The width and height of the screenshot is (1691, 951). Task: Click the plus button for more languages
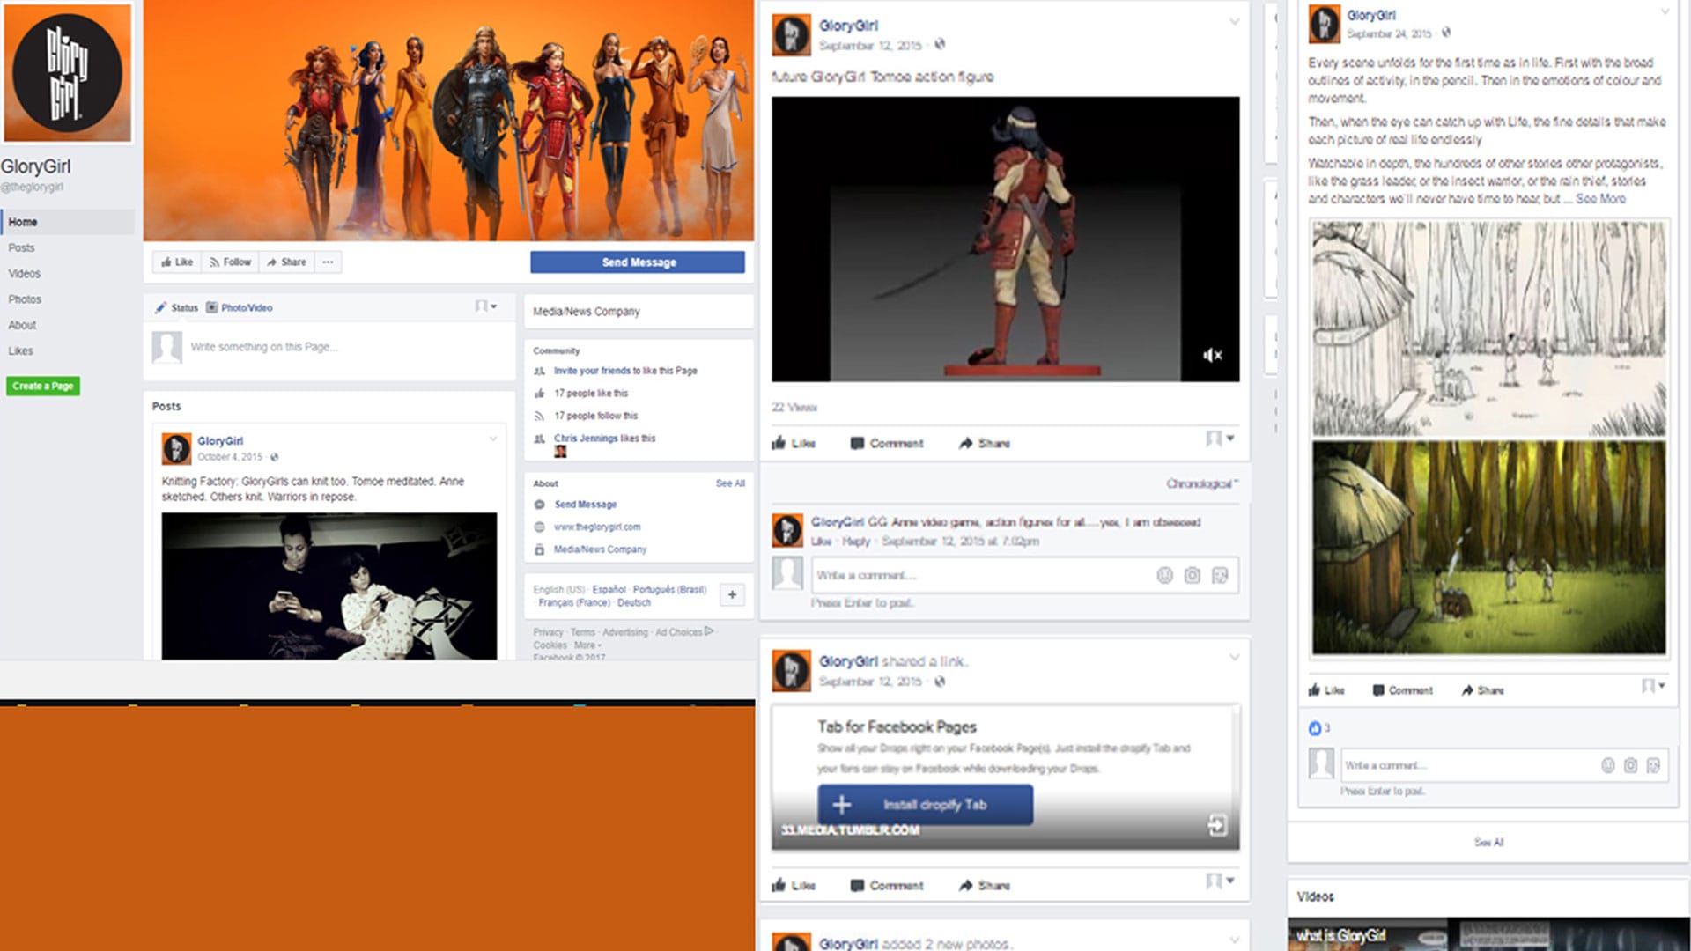732,595
